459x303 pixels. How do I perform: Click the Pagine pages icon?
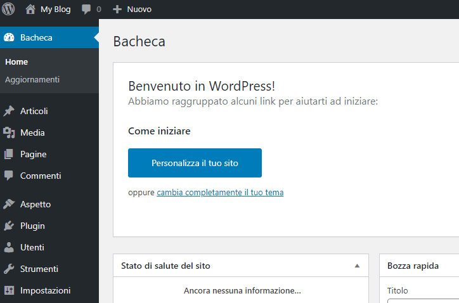click(x=9, y=154)
